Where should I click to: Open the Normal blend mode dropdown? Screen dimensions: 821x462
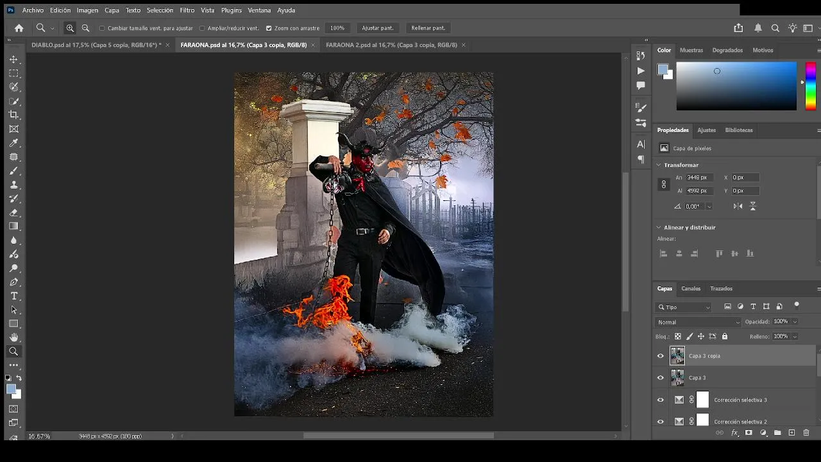pos(698,322)
